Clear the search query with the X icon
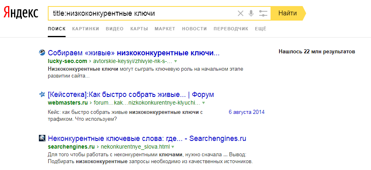371x170 pixels. pyautogui.click(x=240, y=13)
